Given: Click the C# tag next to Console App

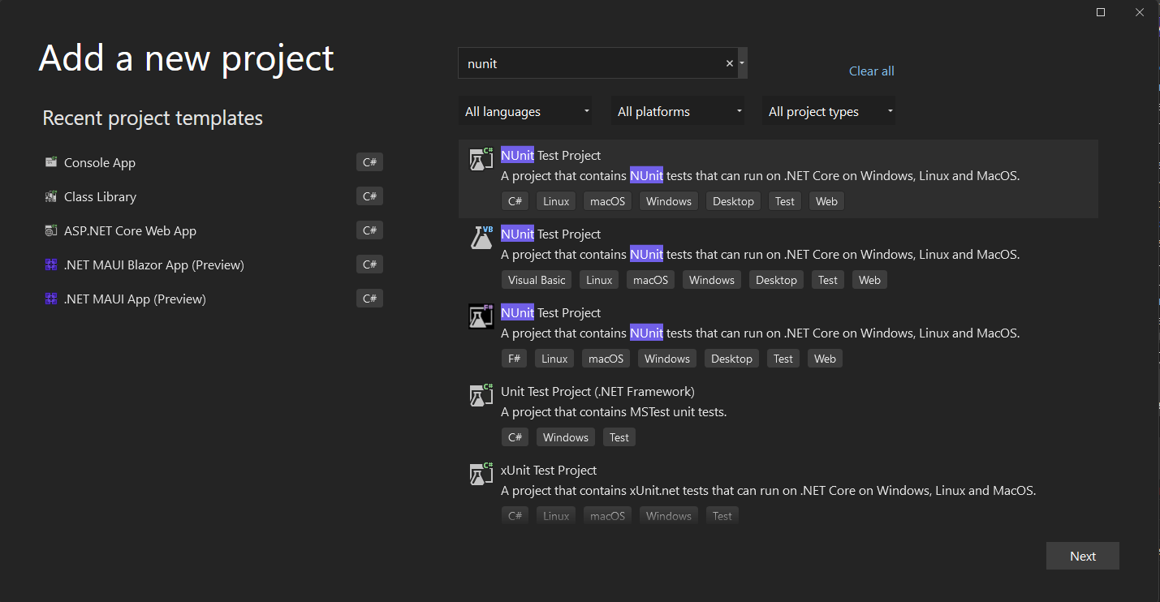Looking at the screenshot, I should click(x=369, y=162).
